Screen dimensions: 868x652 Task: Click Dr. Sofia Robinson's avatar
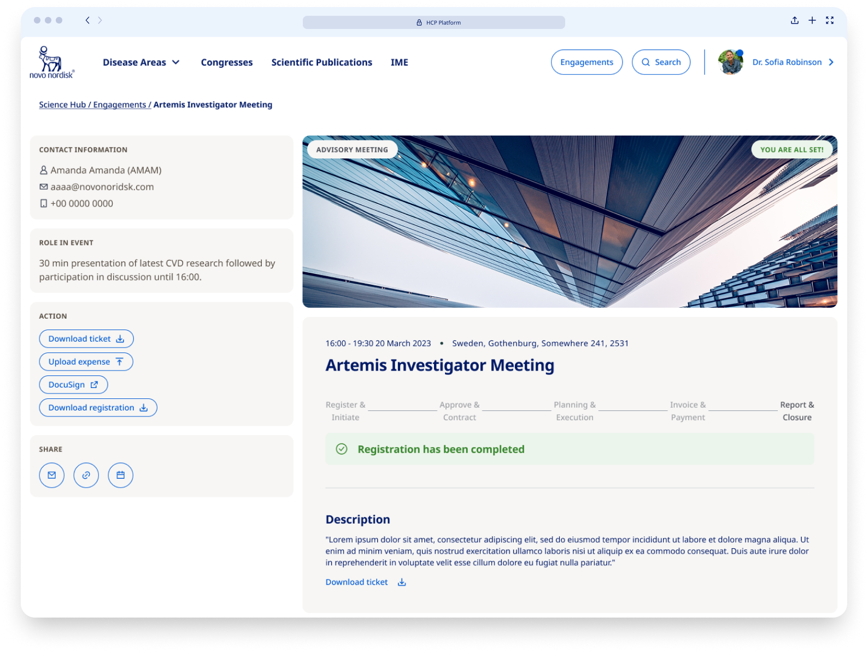click(x=731, y=62)
